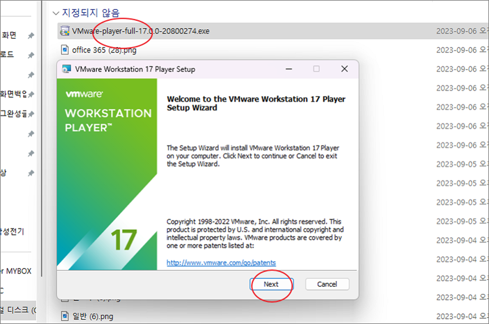Minimize the VMware Player Setup window
Viewport: 489px width, 324px height.
pos(289,69)
